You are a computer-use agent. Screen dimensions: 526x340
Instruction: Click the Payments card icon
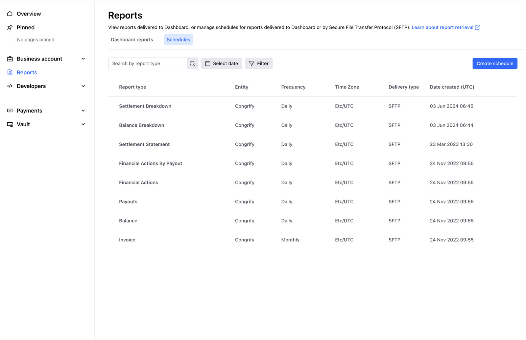coord(10,110)
